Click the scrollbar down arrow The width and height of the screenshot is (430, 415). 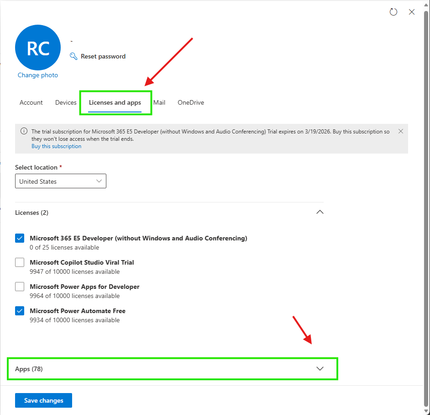click(x=426, y=411)
